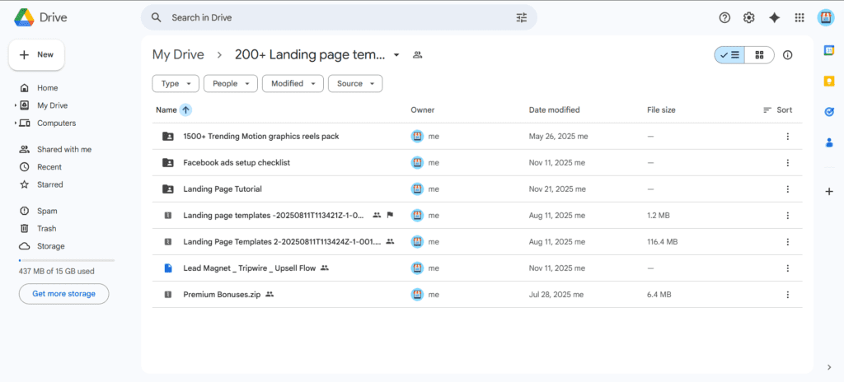Switch to grid layout view
The image size is (844, 382).
pyautogui.click(x=759, y=55)
